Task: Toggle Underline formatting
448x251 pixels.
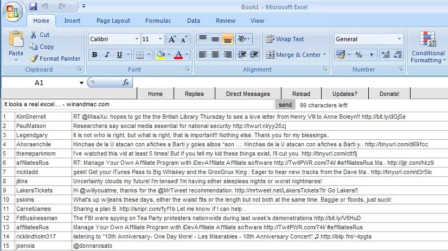Action: point(119,55)
